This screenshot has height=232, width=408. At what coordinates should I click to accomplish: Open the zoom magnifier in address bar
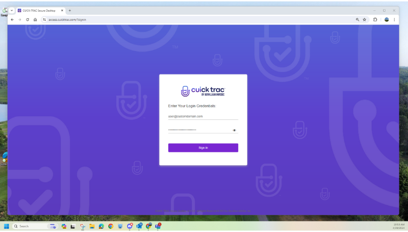click(358, 20)
